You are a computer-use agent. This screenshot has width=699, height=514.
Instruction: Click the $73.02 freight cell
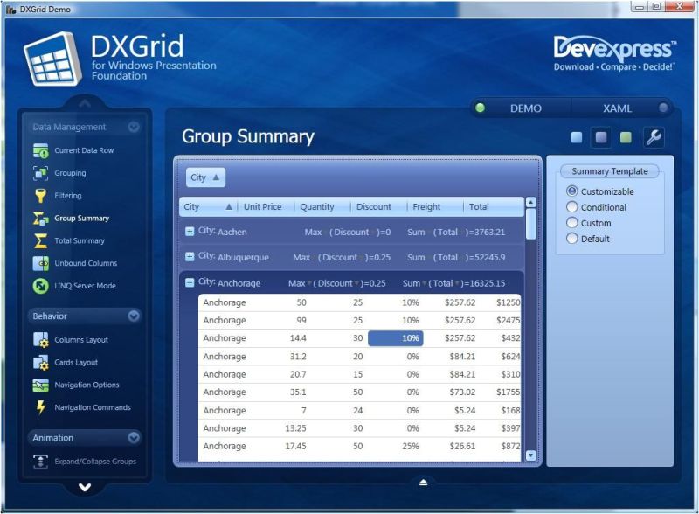click(x=462, y=392)
